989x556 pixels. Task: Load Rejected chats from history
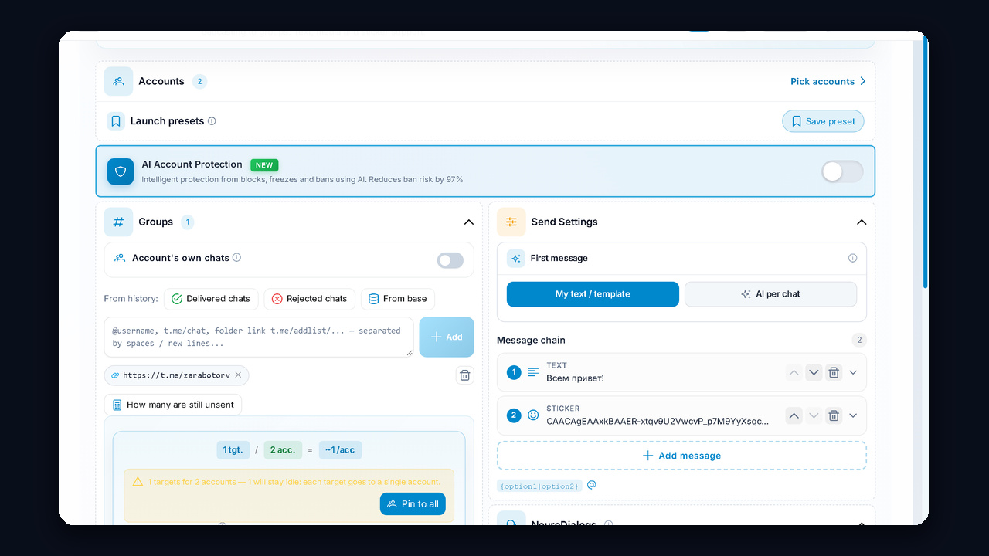(x=309, y=299)
